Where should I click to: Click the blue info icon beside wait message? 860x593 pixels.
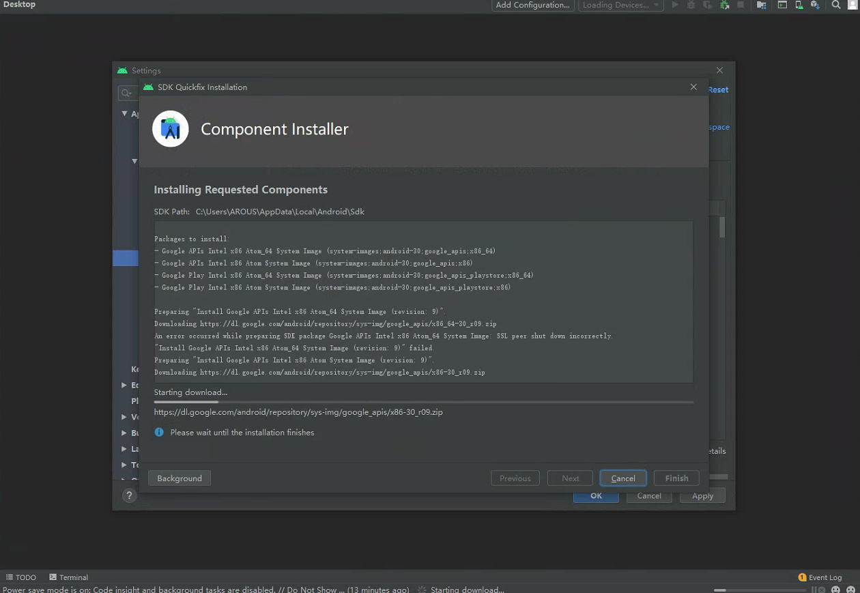pyautogui.click(x=159, y=432)
